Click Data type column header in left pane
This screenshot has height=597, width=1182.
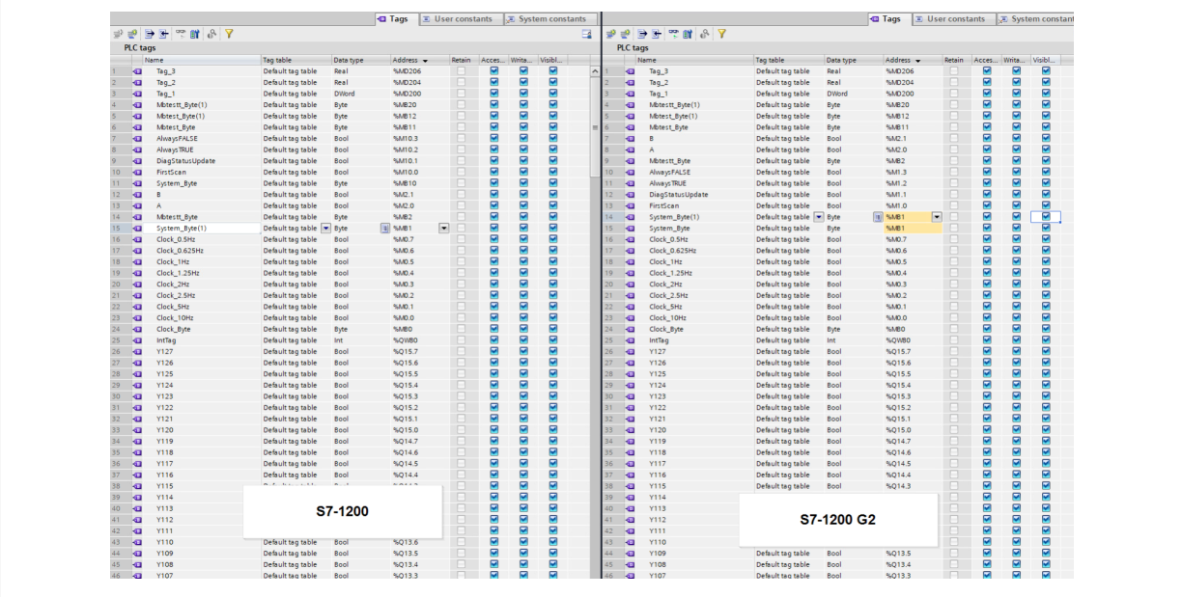click(x=360, y=60)
